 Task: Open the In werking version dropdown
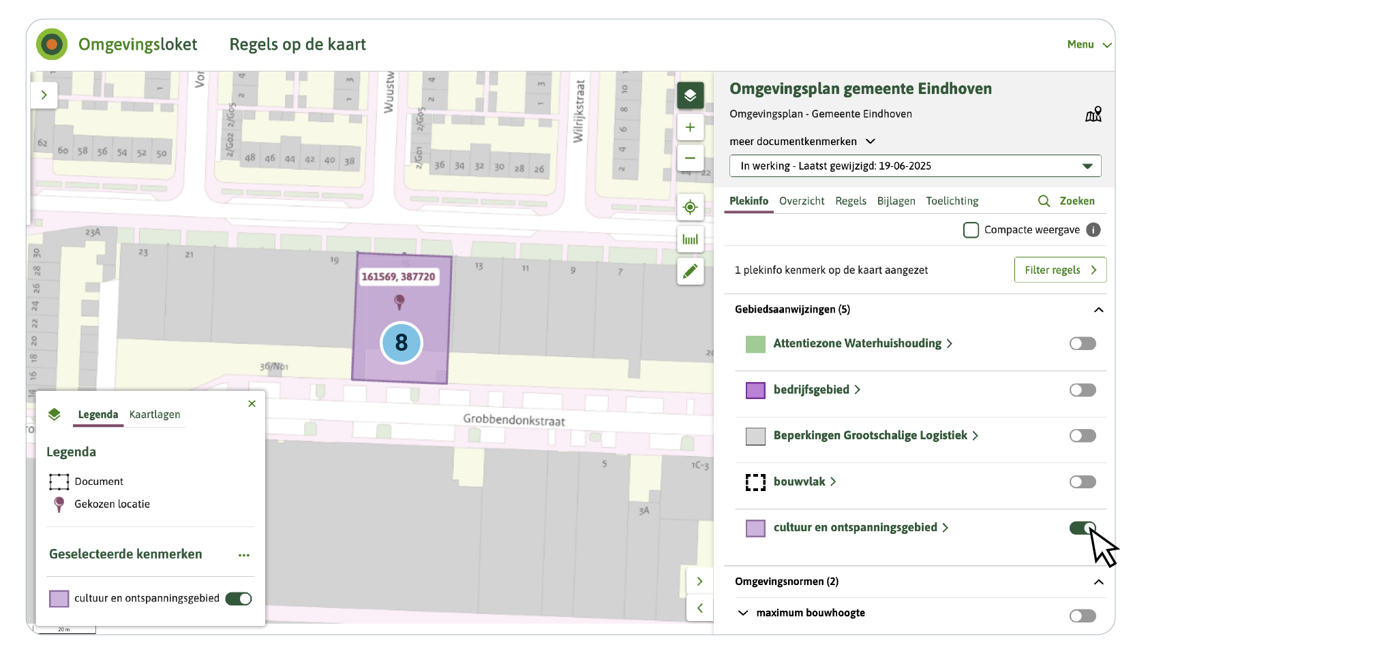tap(914, 166)
